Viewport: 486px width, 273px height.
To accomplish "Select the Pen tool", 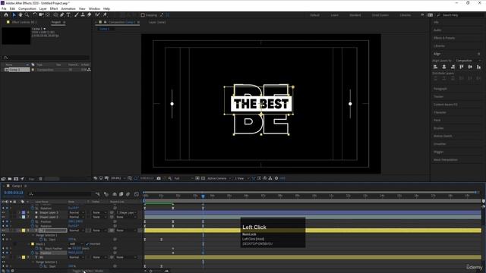I will pos(62,15).
